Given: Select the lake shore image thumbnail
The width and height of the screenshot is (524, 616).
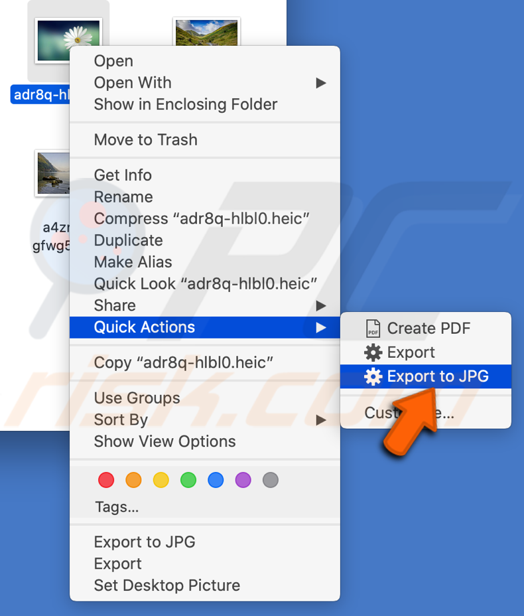Looking at the screenshot, I should 52,173.
